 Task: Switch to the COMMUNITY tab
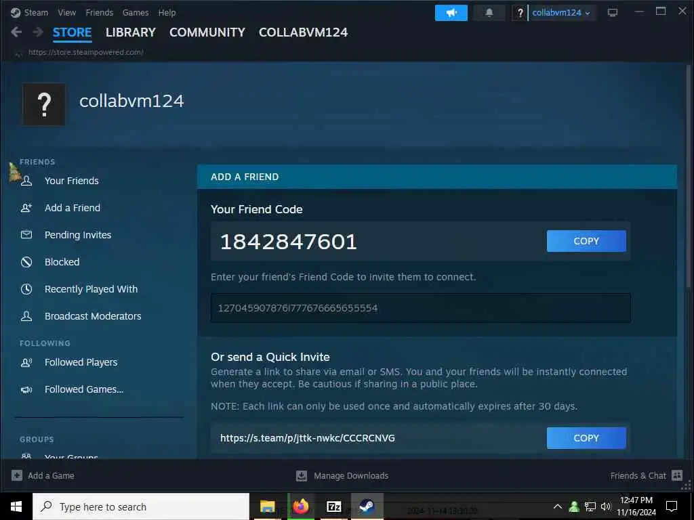pos(207,32)
